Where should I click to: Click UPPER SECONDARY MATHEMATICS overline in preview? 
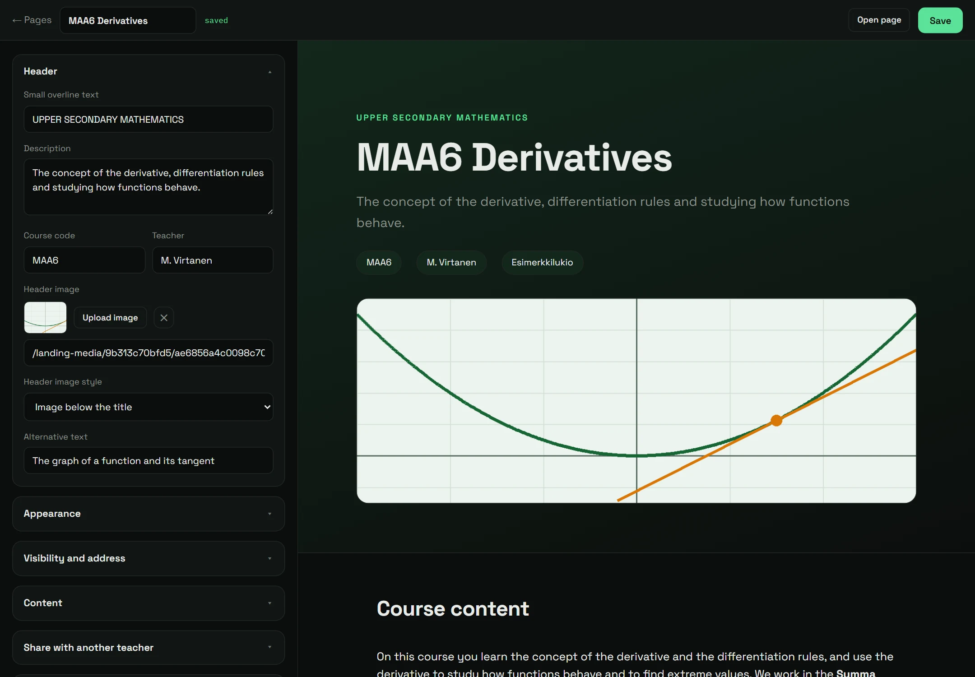pyautogui.click(x=442, y=118)
